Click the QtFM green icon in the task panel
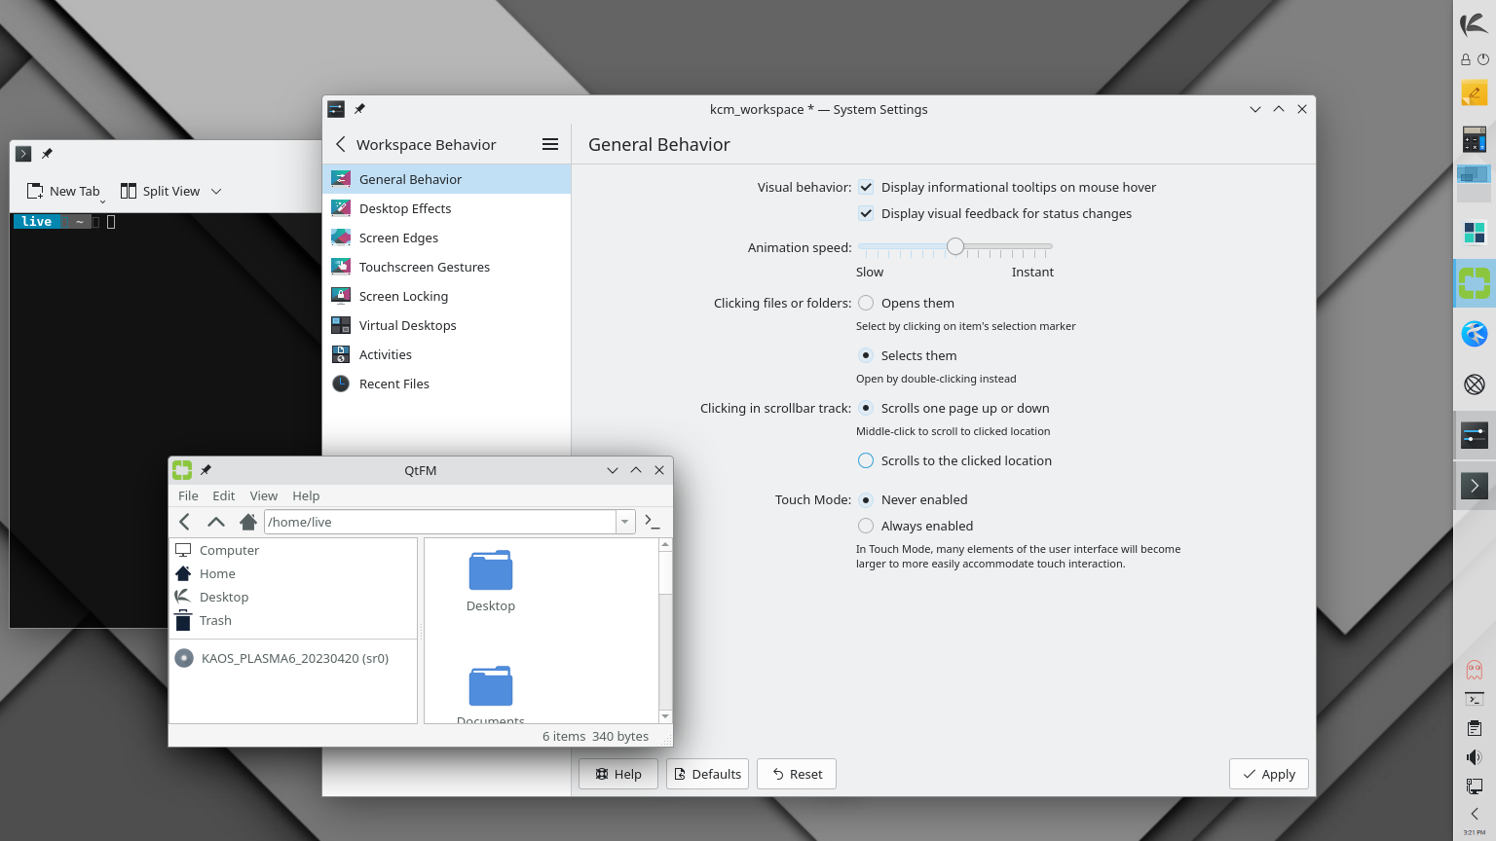The image size is (1496, 841). pyautogui.click(x=1474, y=283)
